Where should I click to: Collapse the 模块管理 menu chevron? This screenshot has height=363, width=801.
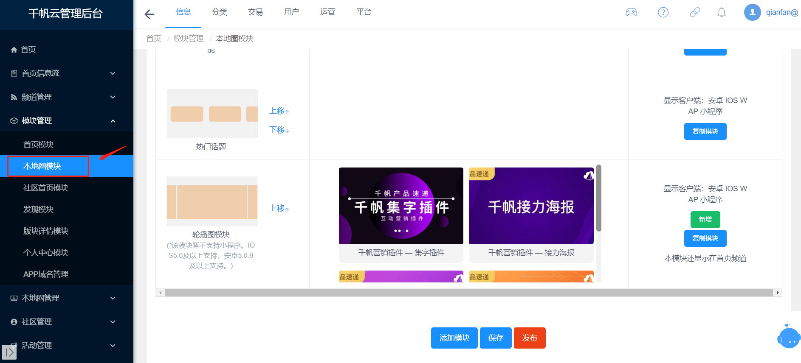click(113, 121)
